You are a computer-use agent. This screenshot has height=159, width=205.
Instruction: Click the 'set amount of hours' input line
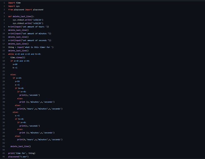pos(29,27)
